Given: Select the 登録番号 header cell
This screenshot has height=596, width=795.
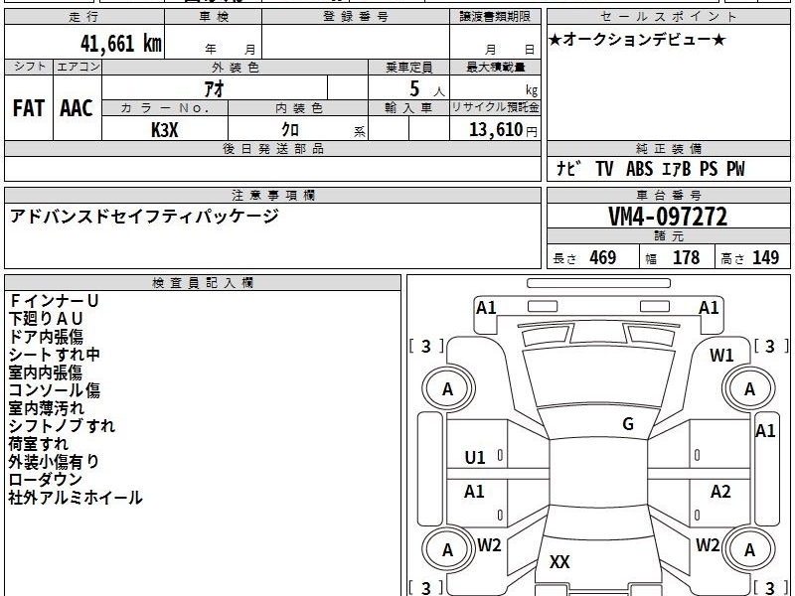Looking at the screenshot, I should point(356,16).
